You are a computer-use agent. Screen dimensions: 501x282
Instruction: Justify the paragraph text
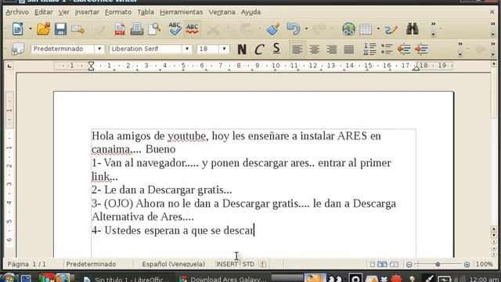[x=349, y=49]
